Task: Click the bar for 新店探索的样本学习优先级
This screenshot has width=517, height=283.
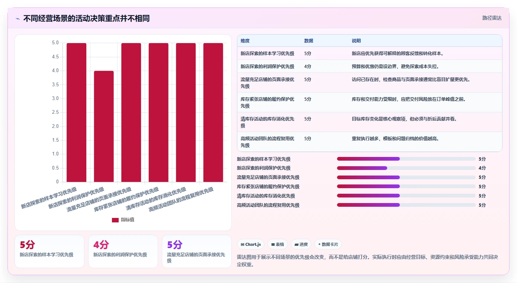Action: (x=77, y=112)
